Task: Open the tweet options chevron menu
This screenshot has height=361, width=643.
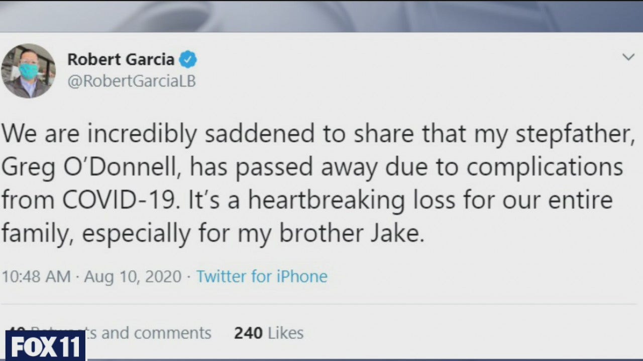Action: [x=628, y=57]
